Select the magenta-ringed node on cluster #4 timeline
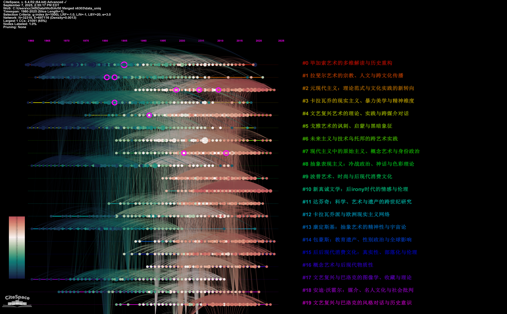This screenshot has height=314, width=507. coord(149,115)
